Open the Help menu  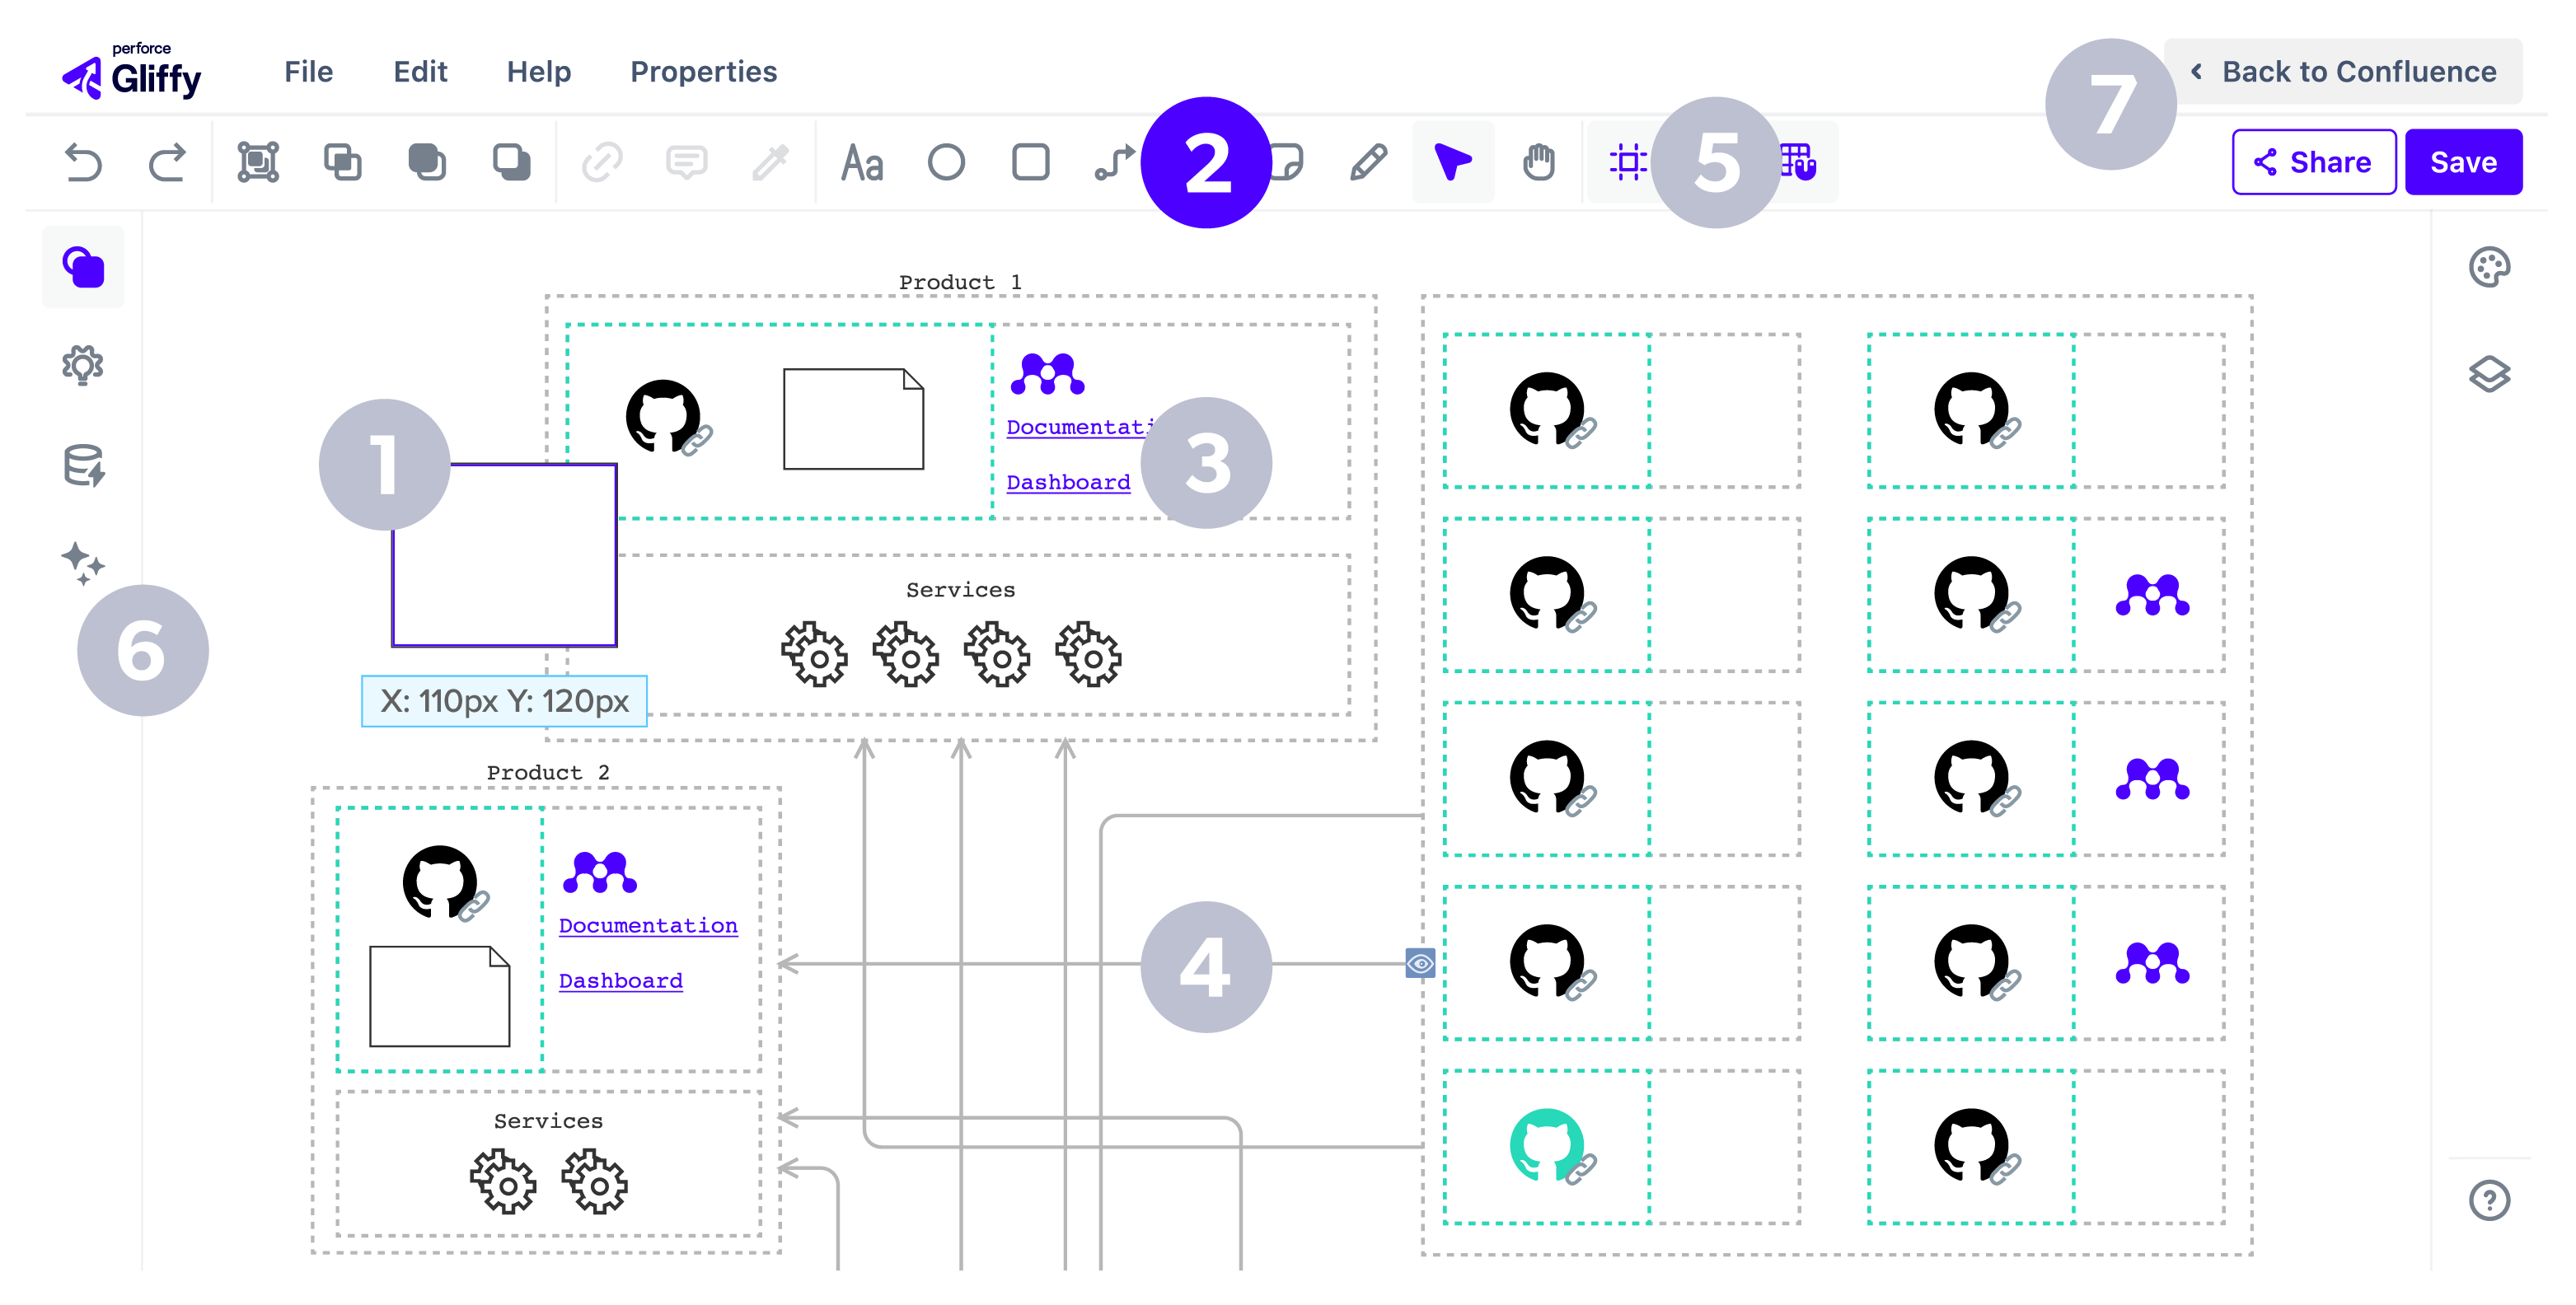tap(538, 72)
